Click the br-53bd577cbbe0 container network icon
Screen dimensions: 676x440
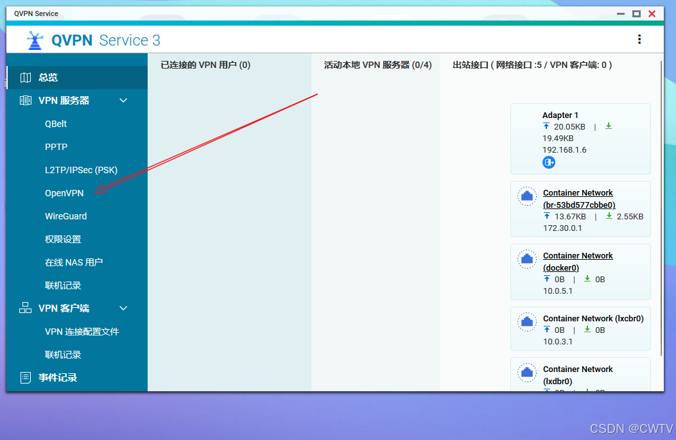[527, 196]
